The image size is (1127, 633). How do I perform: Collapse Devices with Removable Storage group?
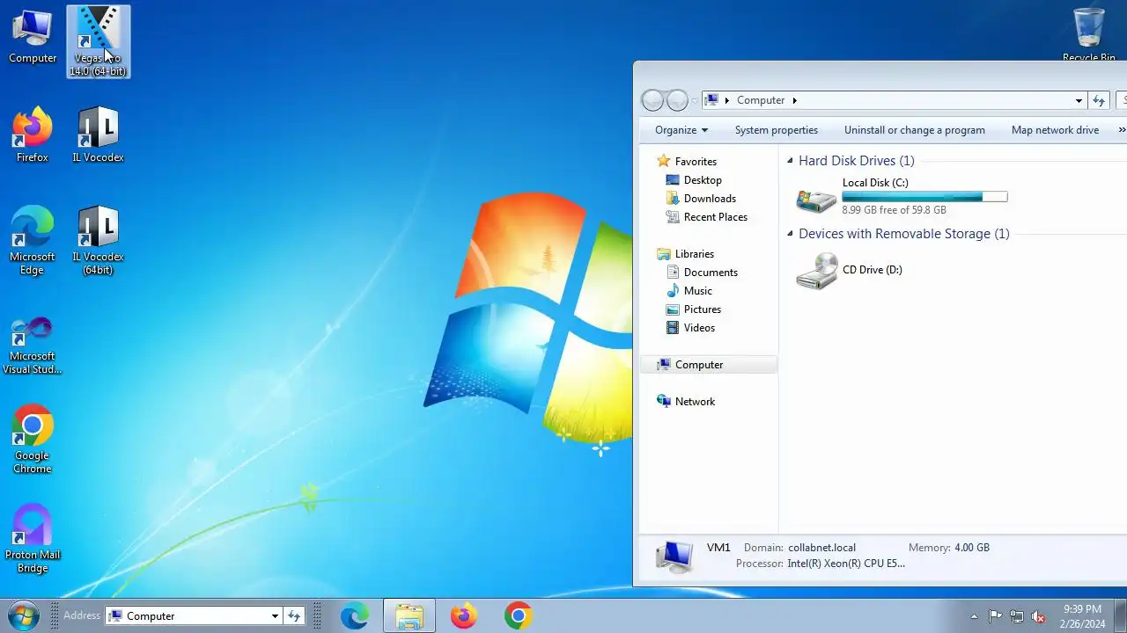coord(790,234)
